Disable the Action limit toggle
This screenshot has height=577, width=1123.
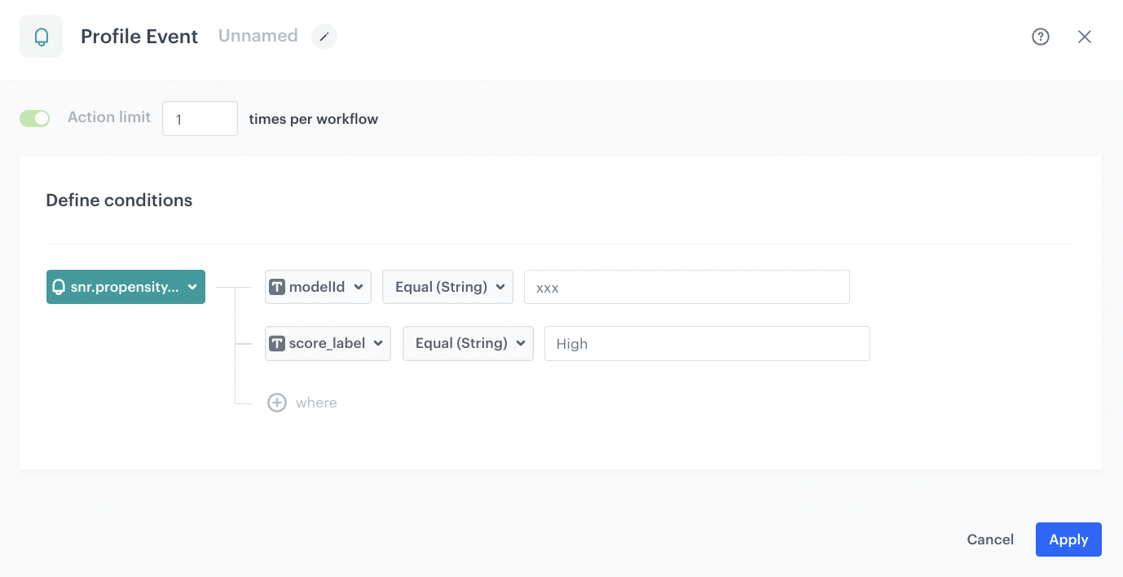pos(34,118)
